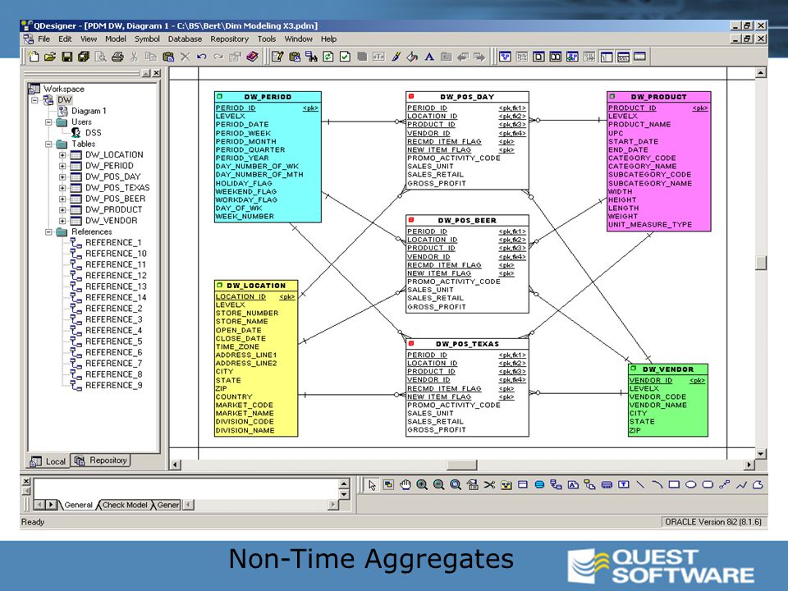The width and height of the screenshot is (788, 591).
Task: Open the Repository menu
Action: (x=229, y=39)
